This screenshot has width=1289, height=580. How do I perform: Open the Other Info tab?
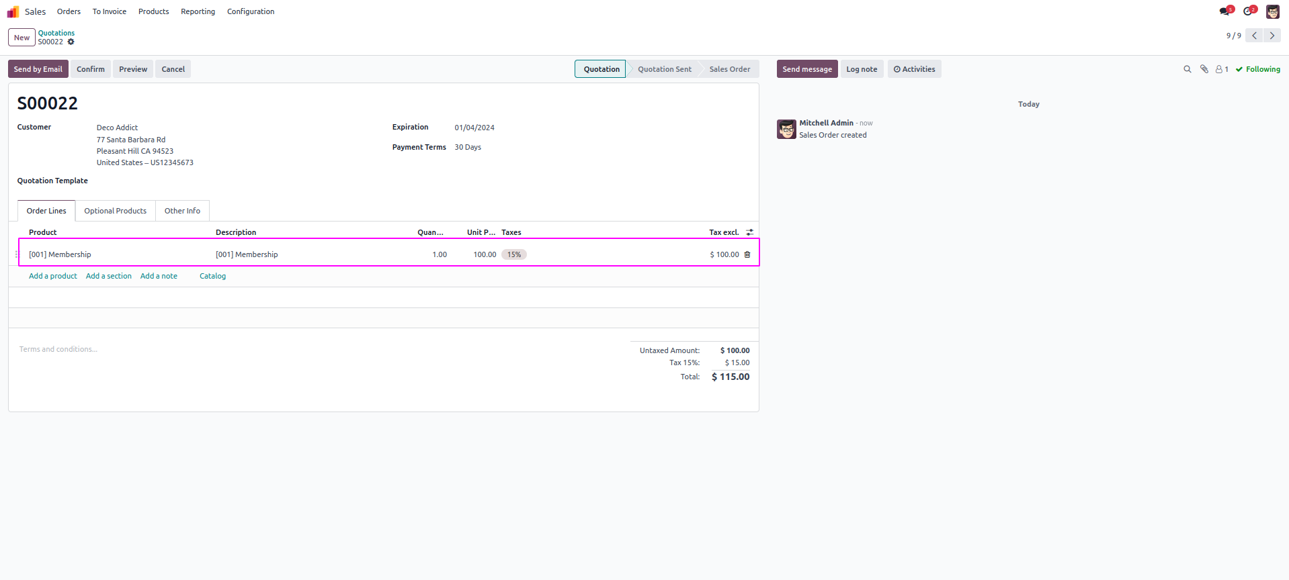click(x=182, y=211)
